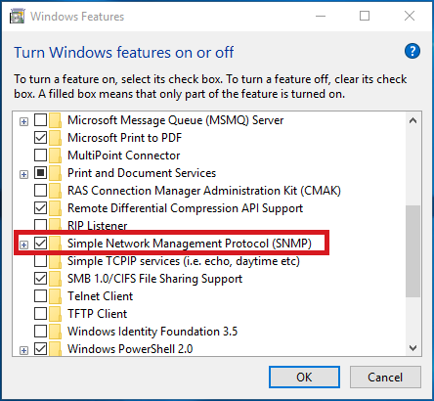434x401 pixels.
Task: Enable the Telnet Client checkbox
Action: point(40,296)
